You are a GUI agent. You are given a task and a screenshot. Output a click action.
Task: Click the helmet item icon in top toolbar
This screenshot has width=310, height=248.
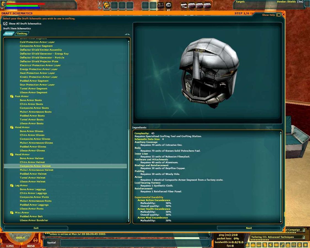[168, 5]
